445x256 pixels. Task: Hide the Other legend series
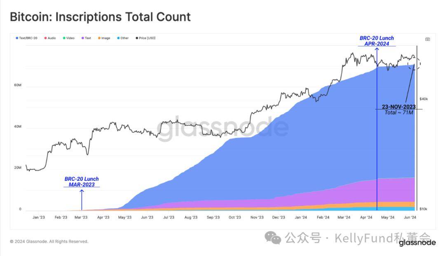coord(123,38)
